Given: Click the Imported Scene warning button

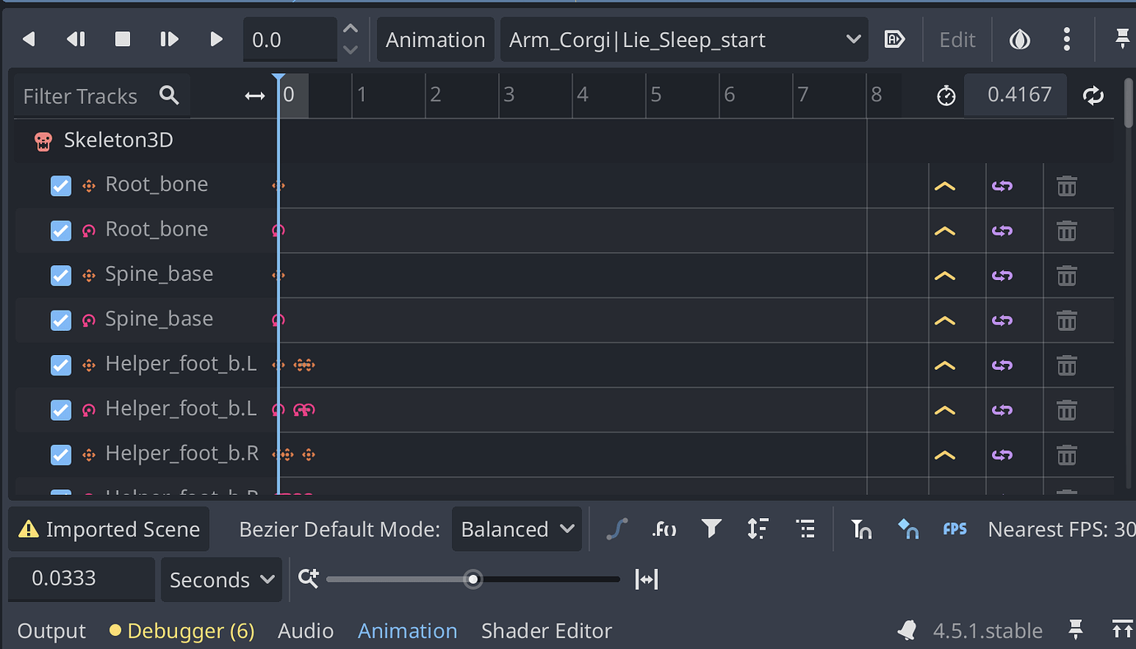Looking at the screenshot, I should (x=108, y=529).
